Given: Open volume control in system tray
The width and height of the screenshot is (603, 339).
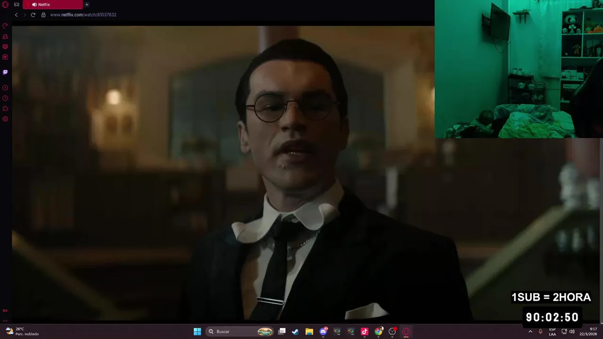Looking at the screenshot, I should point(572,331).
